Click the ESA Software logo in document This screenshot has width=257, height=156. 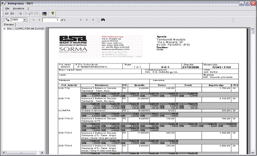coord(73,41)
